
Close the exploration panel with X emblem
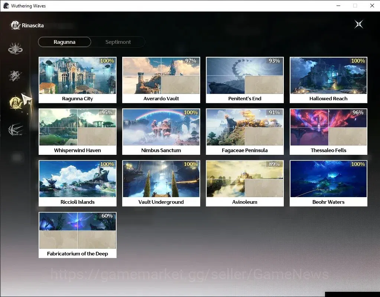pyautogui.click(x=359, y=24)
